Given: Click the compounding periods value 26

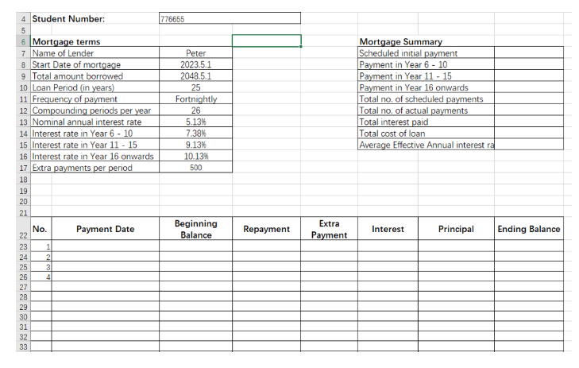Looking at the screenshot, I should coord(195,110).
